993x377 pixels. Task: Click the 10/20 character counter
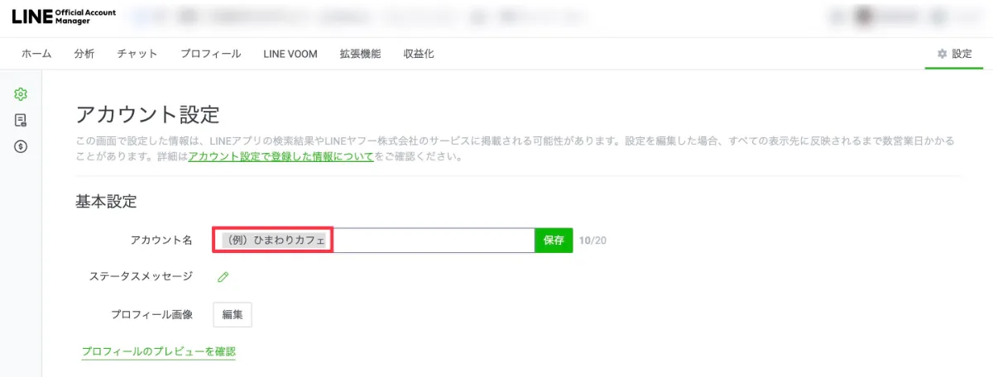(x=593, y=241)
